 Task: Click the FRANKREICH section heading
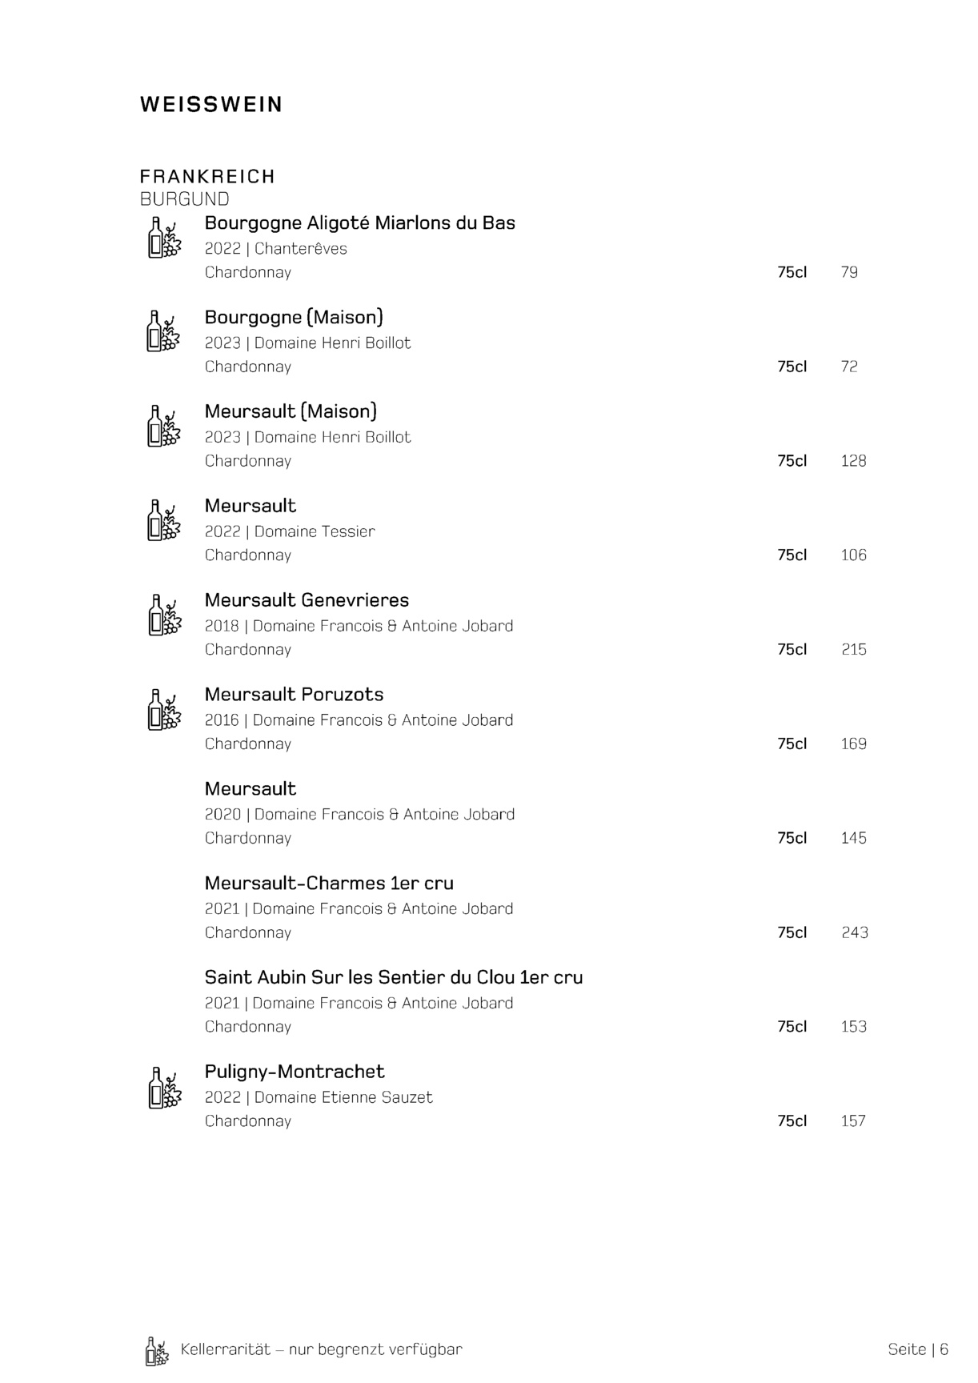point(207,176)
